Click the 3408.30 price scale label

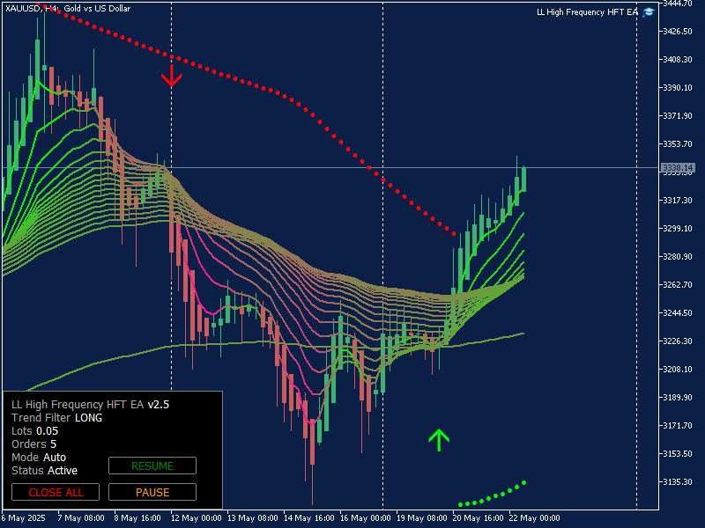[x=678, y=59]
